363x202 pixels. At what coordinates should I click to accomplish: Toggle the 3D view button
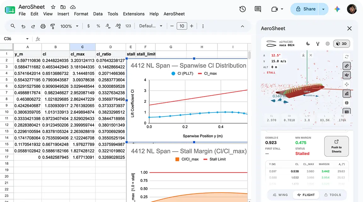pyautogui.click(x=342, y=43)
